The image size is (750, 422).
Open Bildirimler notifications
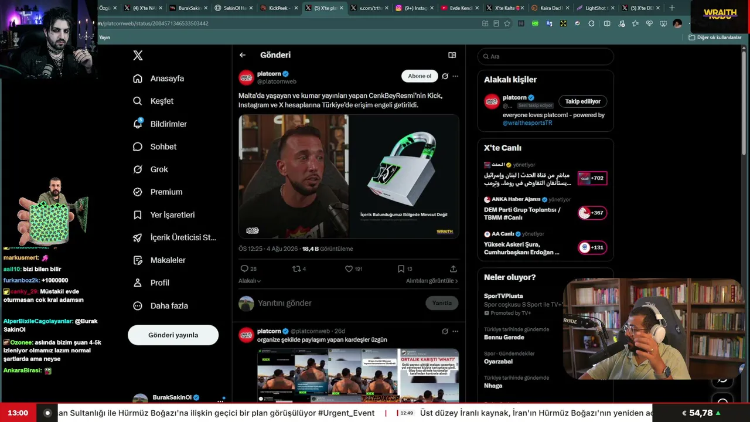[160, 124]
